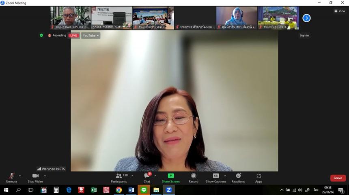349x195 pixels.
Task: Select the woman in blue hijab thumbnail
Action: pyautogui.click(x=237, y=18)
